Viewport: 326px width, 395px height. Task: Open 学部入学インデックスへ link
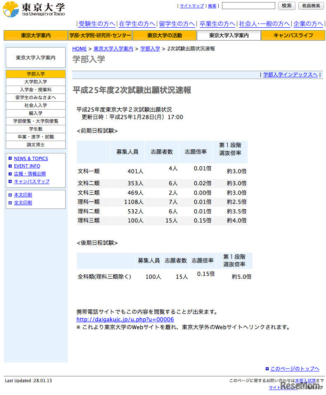[291, 74]
